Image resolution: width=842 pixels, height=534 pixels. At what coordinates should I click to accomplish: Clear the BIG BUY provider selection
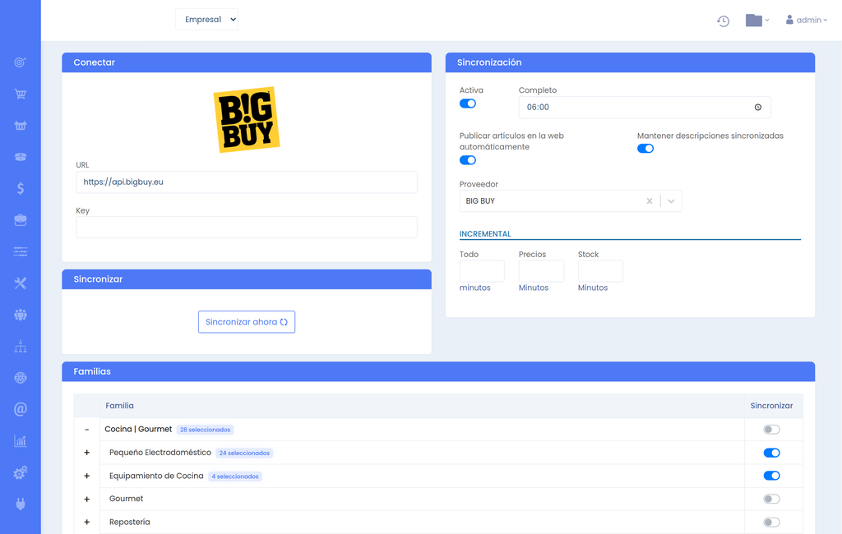[650, 201]
